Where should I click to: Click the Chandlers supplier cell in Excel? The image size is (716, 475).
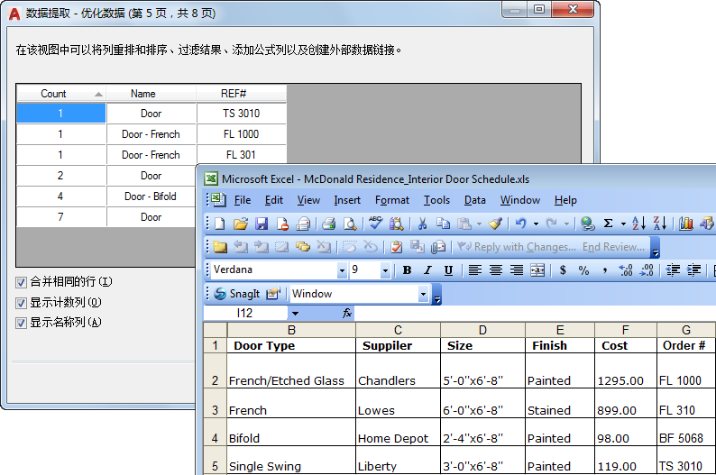point(398,370)
